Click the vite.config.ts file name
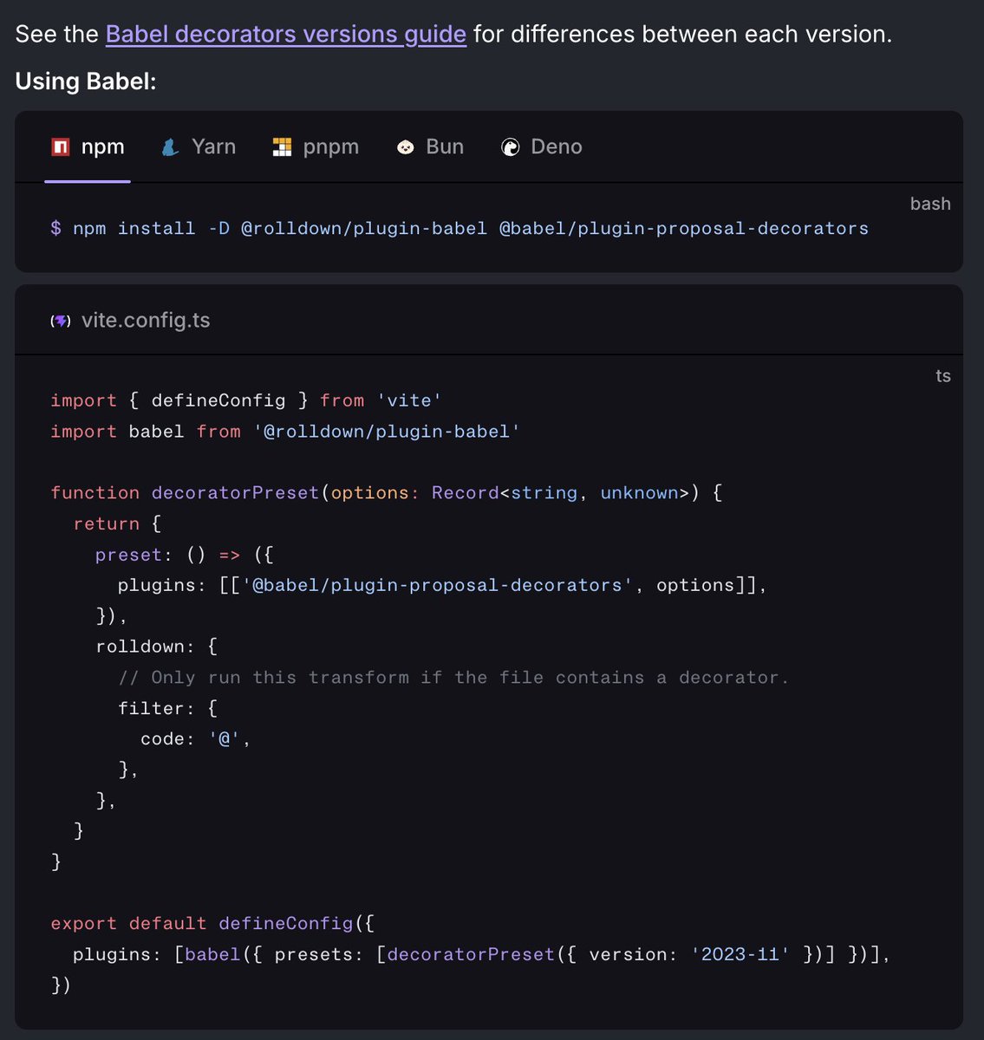Image resolution: width=984 pixels, height=1040 pixels. click(x=146, y=321)
